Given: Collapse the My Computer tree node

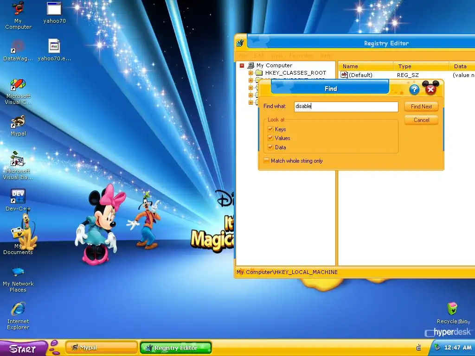Looking at the screenshot, I should click(x=242, y=65).
